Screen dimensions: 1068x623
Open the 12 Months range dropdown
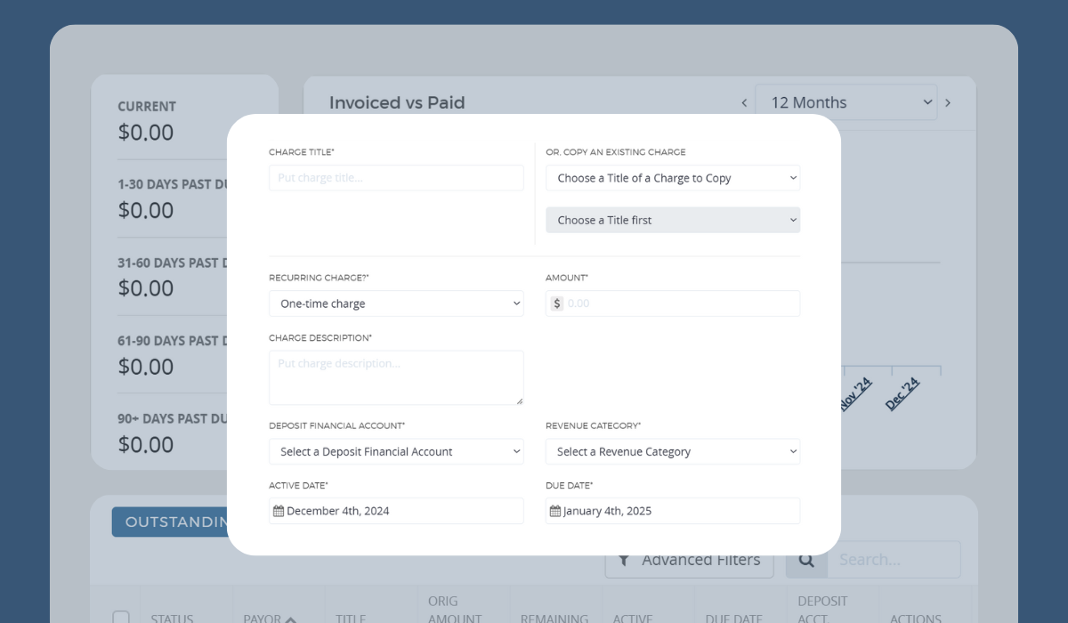845,102
